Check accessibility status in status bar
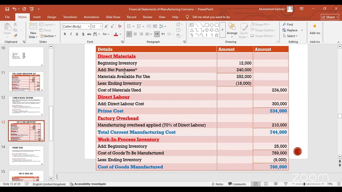The height and width of the screenshot is (192, 342). [x=88, y=184]
